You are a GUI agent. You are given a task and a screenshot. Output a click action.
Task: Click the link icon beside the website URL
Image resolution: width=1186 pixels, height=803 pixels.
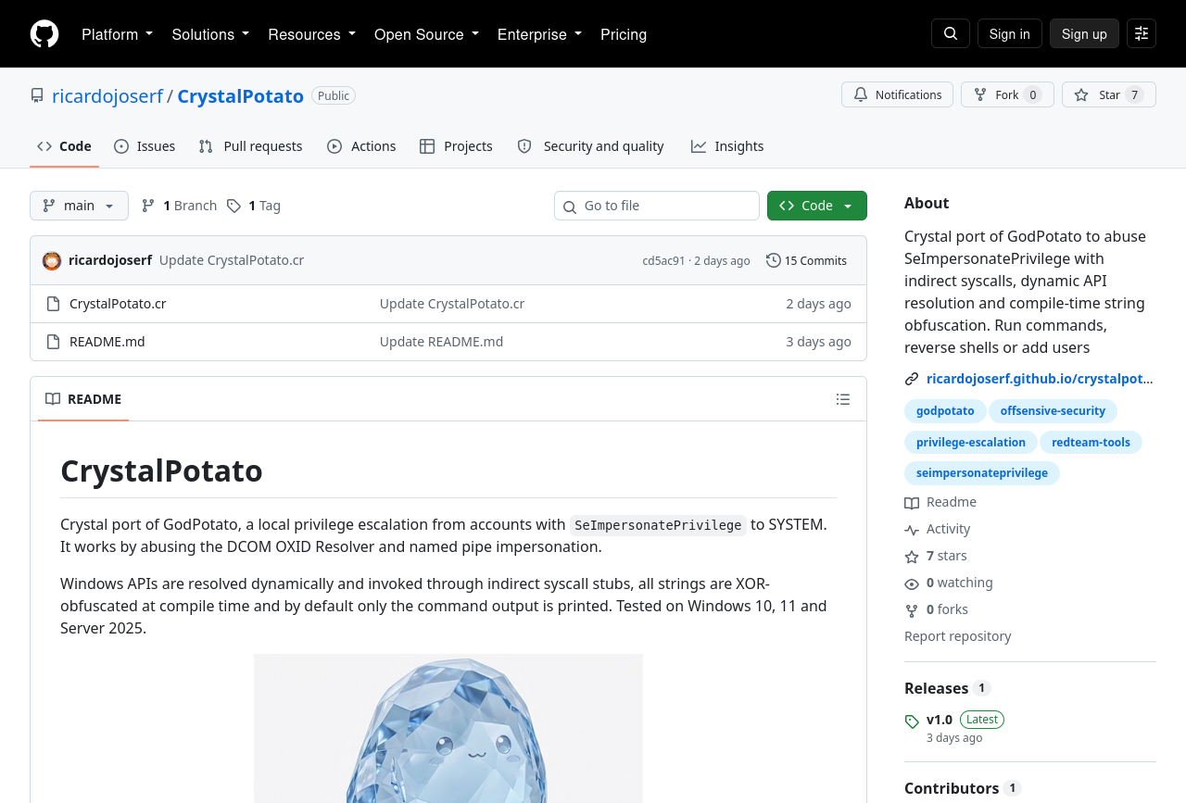tap(912, 379)
